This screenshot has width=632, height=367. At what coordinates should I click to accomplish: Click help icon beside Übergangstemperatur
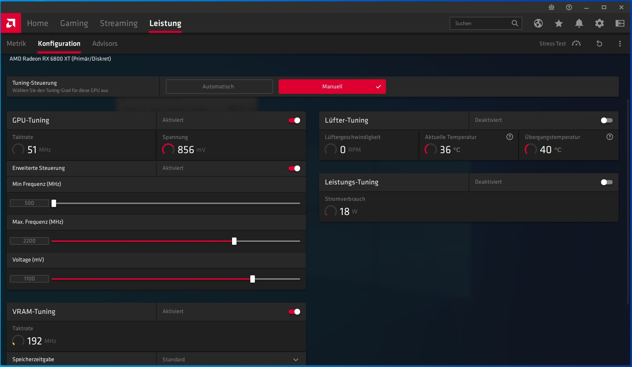(x=610, y=137)
